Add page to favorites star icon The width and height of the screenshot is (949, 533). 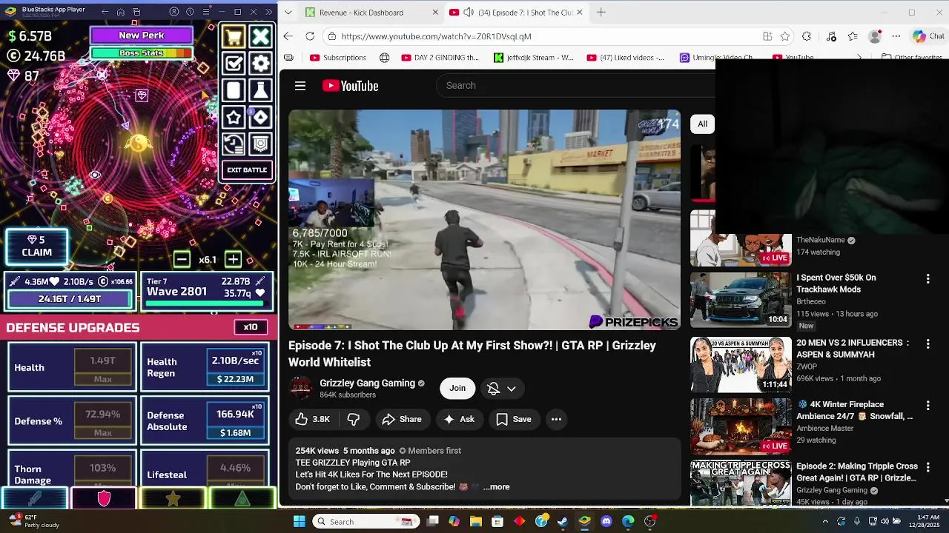coord(784,36)
